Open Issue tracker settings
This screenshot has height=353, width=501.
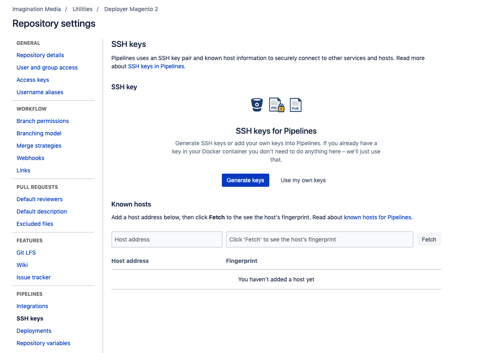pos(33,277)
